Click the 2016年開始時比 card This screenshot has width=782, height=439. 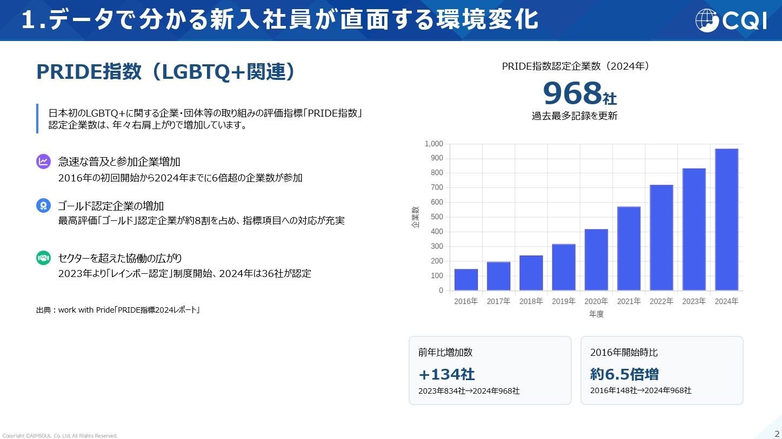[661, 370]
